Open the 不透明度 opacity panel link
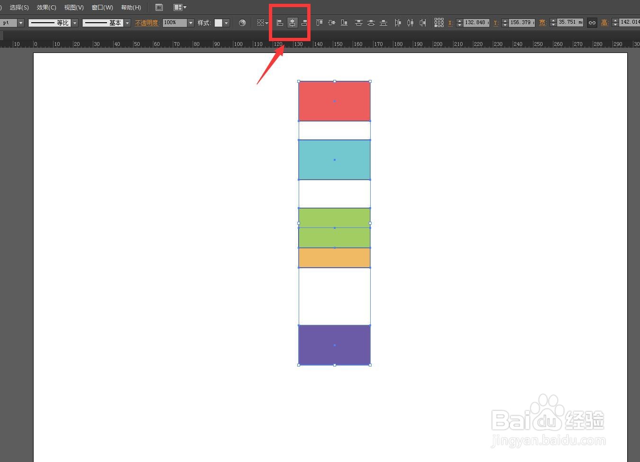 point(147,23)
